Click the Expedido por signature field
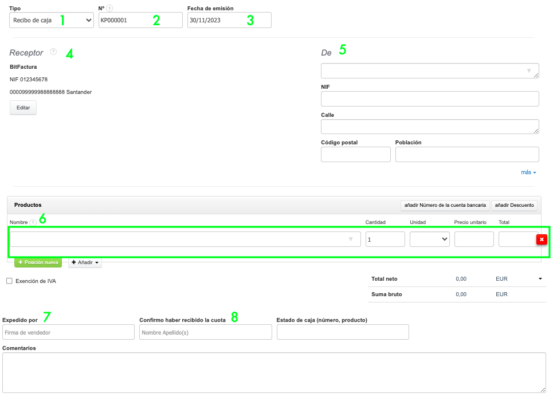This screenshot has height=397, width=557. [68, 332]
